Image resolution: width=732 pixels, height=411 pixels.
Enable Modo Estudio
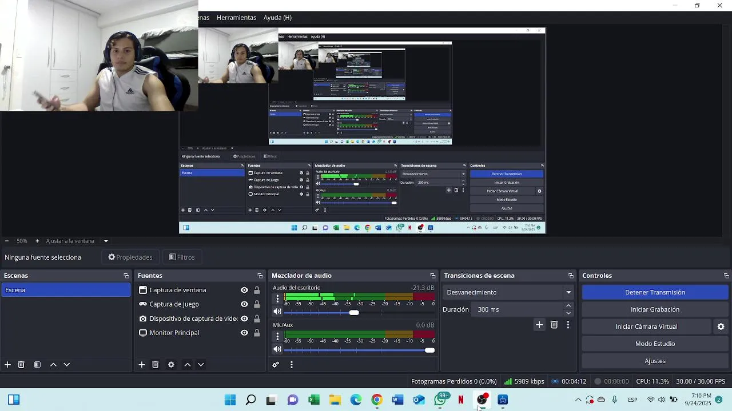click(x=655, y=344)
